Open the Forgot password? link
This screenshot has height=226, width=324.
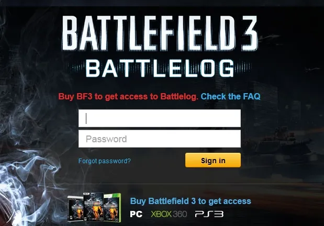105,161
